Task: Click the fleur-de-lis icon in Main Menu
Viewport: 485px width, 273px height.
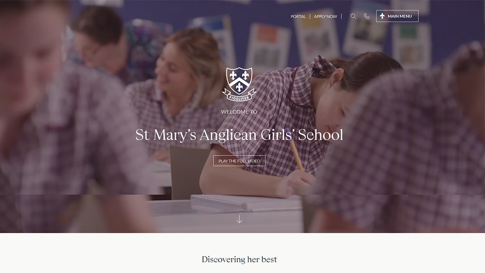Action: (x=382, y=16)
